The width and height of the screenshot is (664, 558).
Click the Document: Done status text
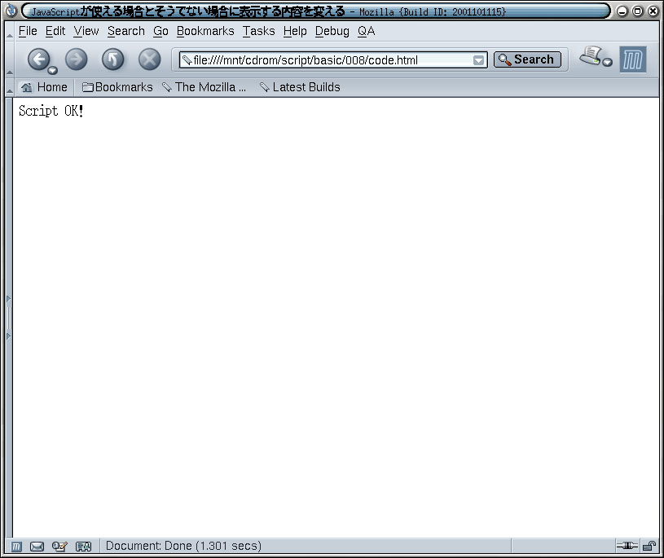click(183, 546)
